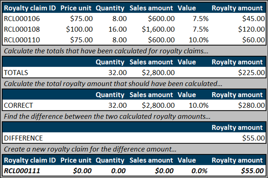Click the $45.00 royalty amount cell
268x178 pixels.
coord(253,19)
